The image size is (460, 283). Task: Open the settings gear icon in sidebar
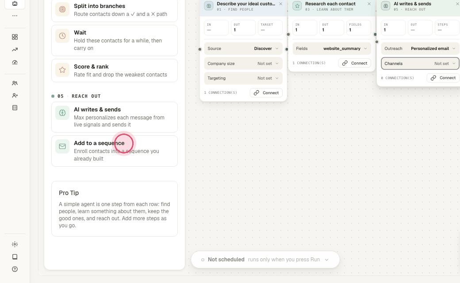(15, 244)
